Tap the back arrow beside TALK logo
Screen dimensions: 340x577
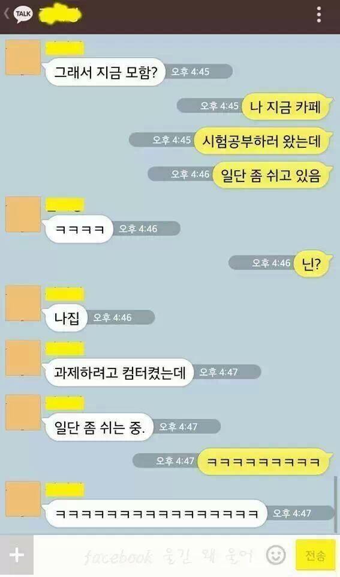(x=6, y=14)
